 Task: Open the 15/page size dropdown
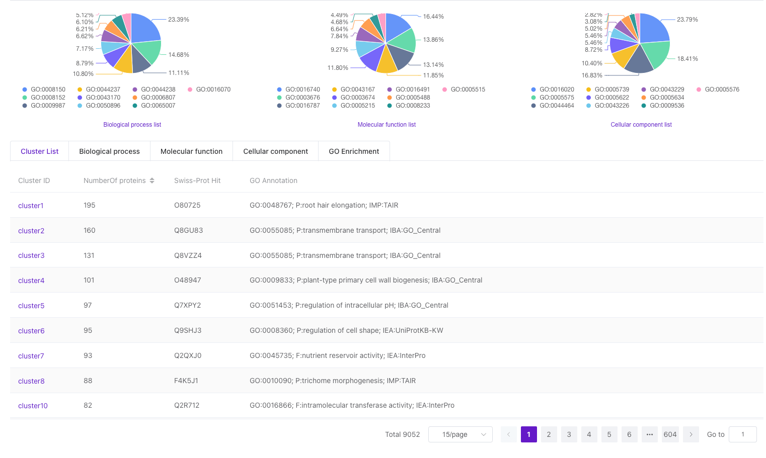point(460,434)
